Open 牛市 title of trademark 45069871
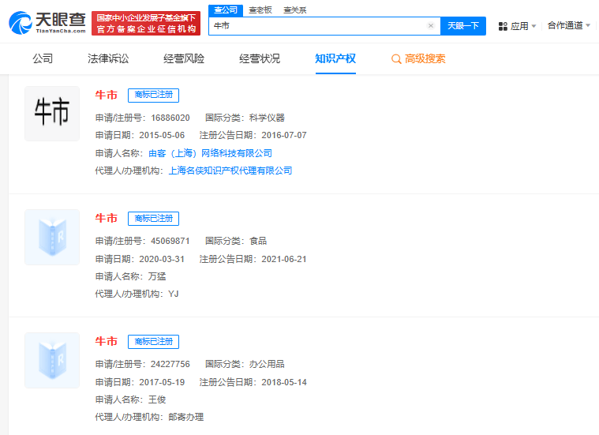The width and height of the screenshot is (599, 435). click(107, 218)
